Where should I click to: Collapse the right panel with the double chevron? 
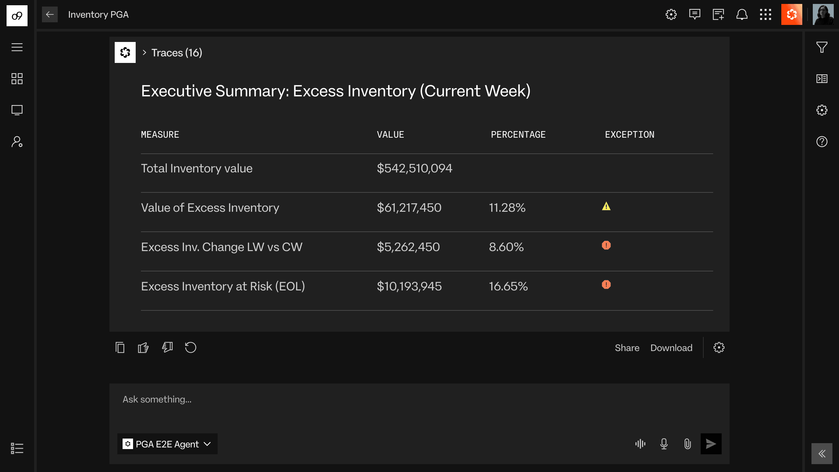point(822,454)
